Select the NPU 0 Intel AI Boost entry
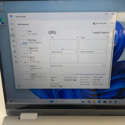 click(x=34, y=68)
